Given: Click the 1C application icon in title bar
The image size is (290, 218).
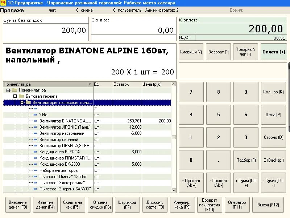Looking at the screenshot, I should [x=3, y=3].
